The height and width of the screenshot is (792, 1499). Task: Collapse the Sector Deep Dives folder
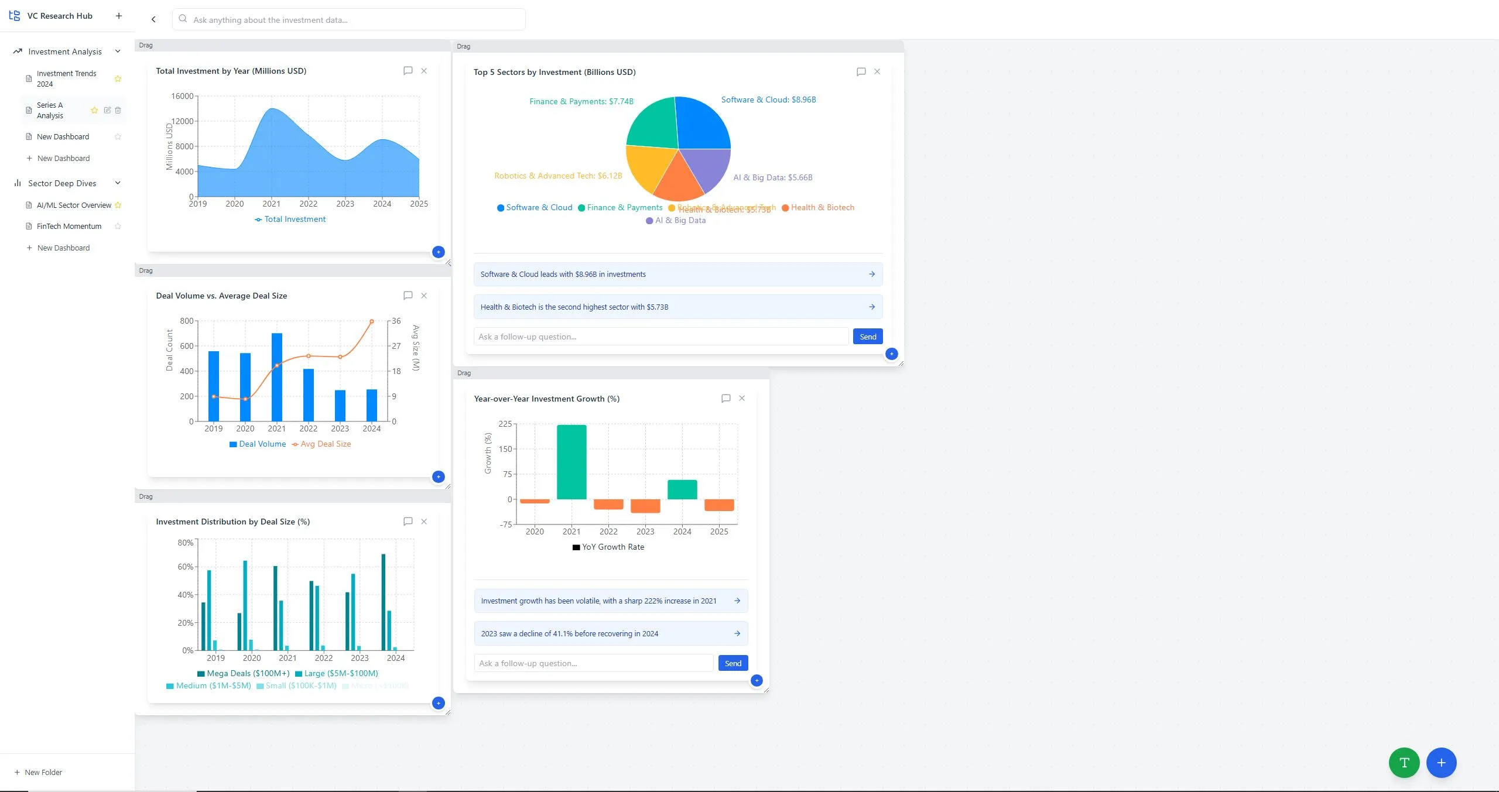tap(118, 183)
